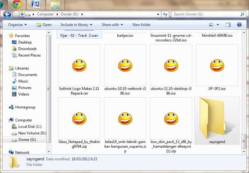This screenshot has width=249, height=173.
Task: Click the file list scrollbar thumb
Action: [x=244, y=141]
